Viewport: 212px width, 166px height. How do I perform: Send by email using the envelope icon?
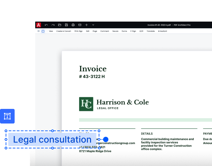[80, 25]
